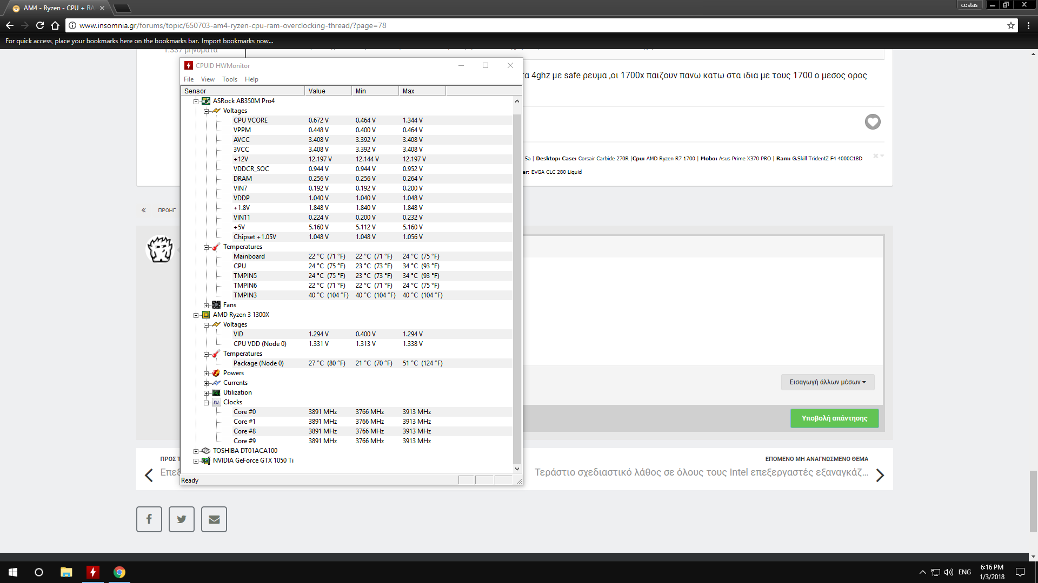This screenshot has width=1038, height=583.
Task: Collapse the AMD Ryzen 3 1300X node
Action: tap(196, 315)
